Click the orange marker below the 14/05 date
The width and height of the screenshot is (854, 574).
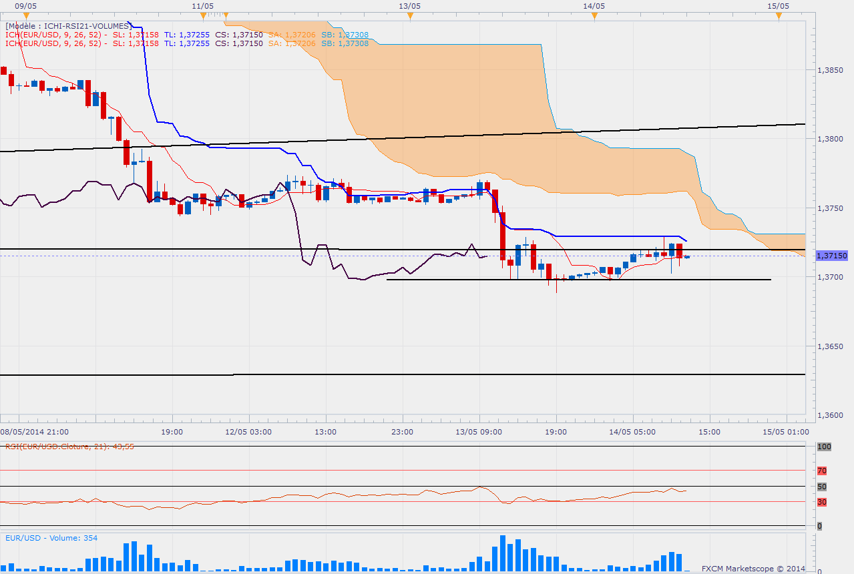594,15
